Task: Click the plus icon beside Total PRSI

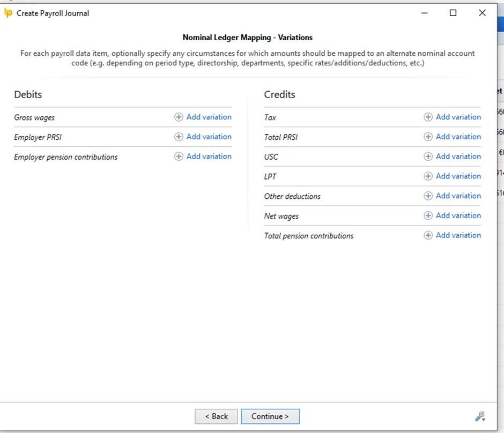Action: (428, 137)
